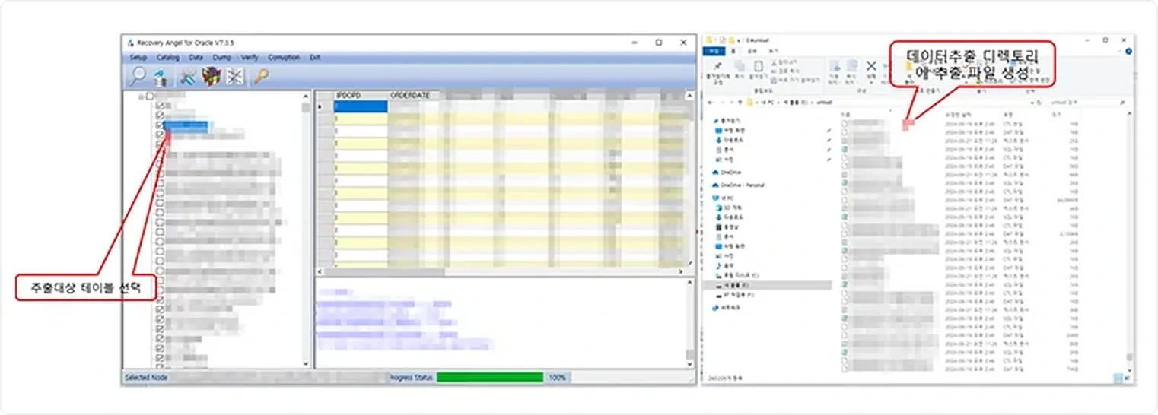Select 음악 folder in navigation pane

click(724, 266)
